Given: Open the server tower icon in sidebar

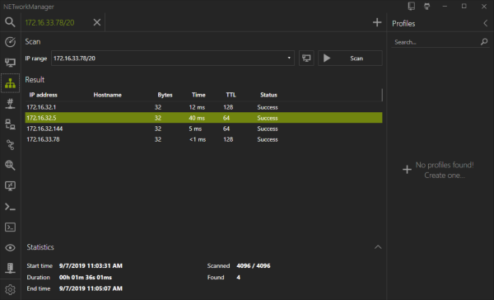Looking at the screenshot, I should click(10, 268).
